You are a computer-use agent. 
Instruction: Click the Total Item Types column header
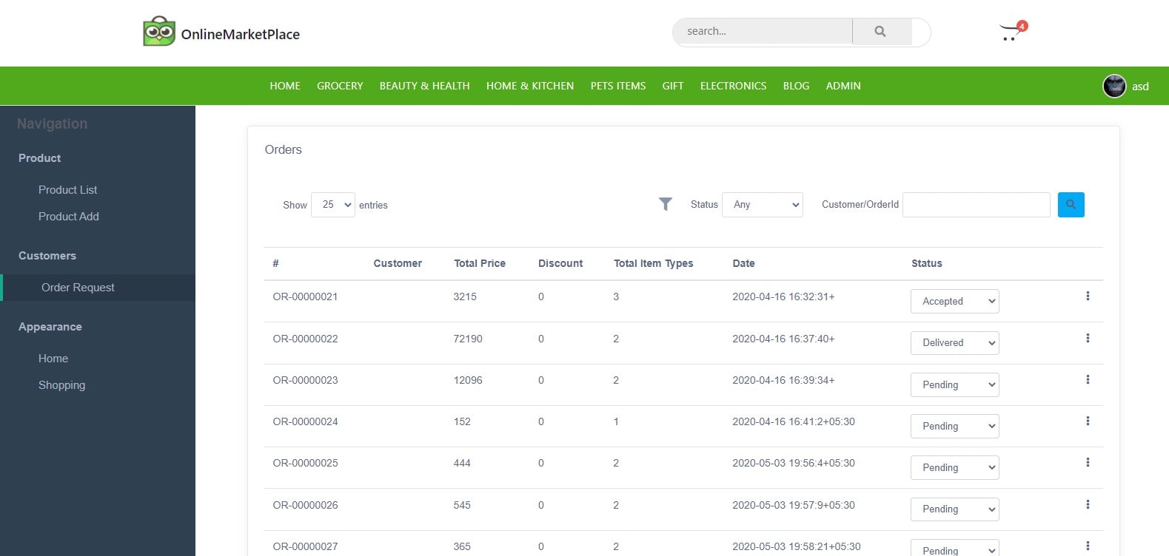[654, 263]
